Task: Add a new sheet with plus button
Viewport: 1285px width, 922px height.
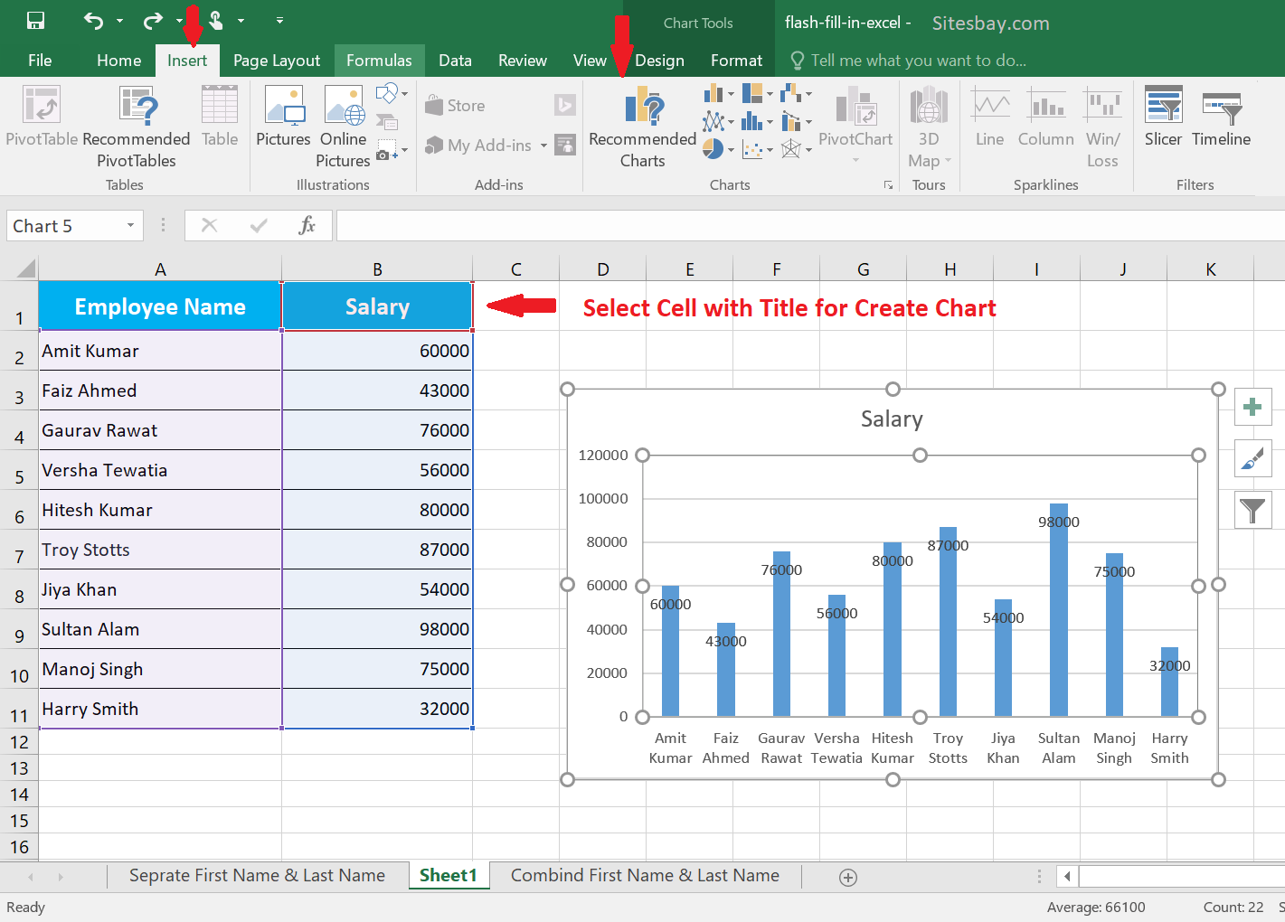Action: (x=848, y=878)
